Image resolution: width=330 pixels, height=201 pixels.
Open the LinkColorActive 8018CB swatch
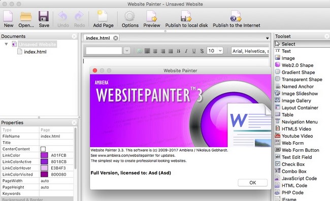click(44, 161)
